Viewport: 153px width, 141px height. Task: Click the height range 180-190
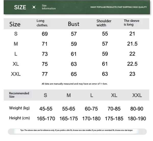[x=137, y=119]
